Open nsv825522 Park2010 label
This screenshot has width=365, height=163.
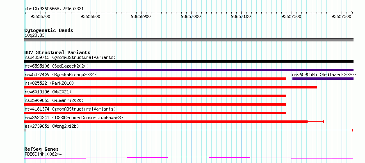pyautogui.click(x=49, y=83)
